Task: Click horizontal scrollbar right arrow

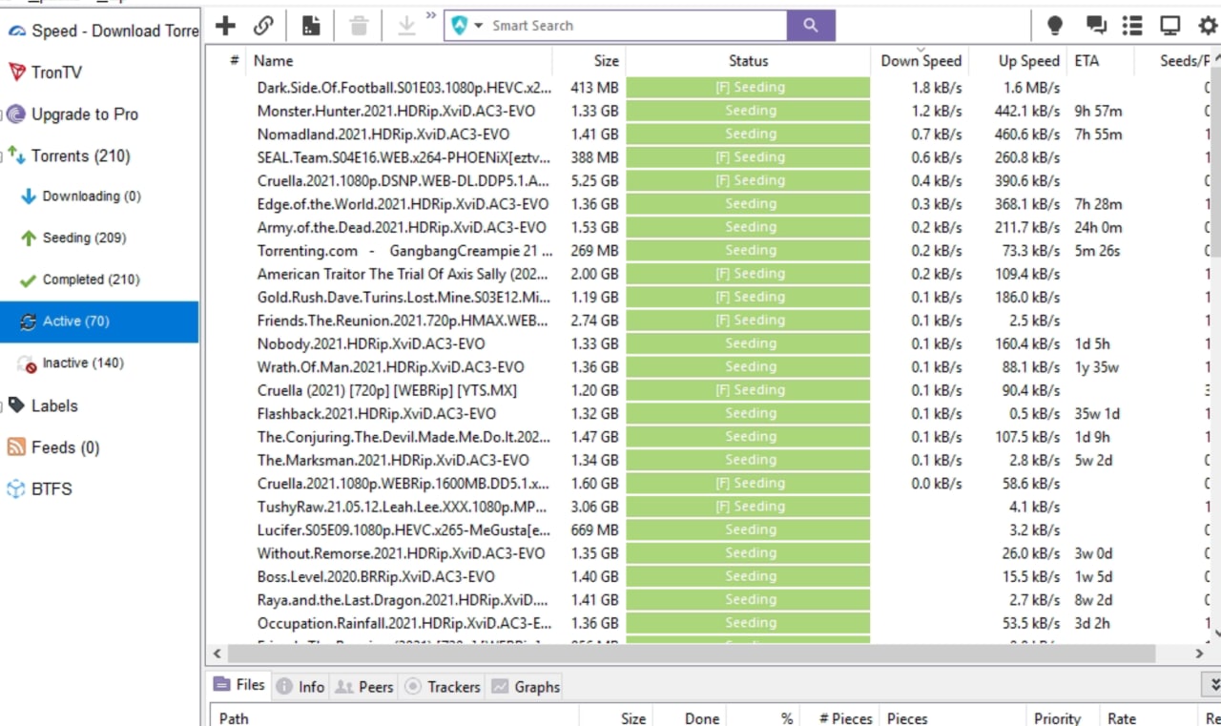Action: tap(1200, 653)
